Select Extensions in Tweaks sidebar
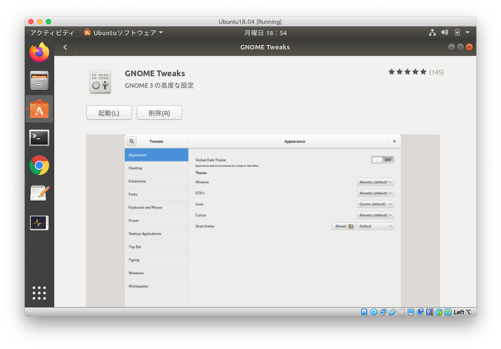The height and width of the screenshot is (349, 501). [x=157, y=181]
